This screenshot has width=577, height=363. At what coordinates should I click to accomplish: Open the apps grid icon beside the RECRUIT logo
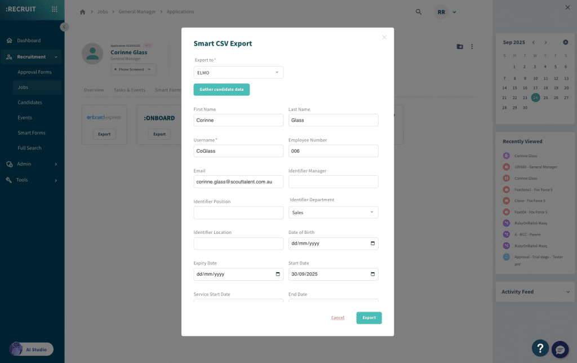click(x=54, y=9)
